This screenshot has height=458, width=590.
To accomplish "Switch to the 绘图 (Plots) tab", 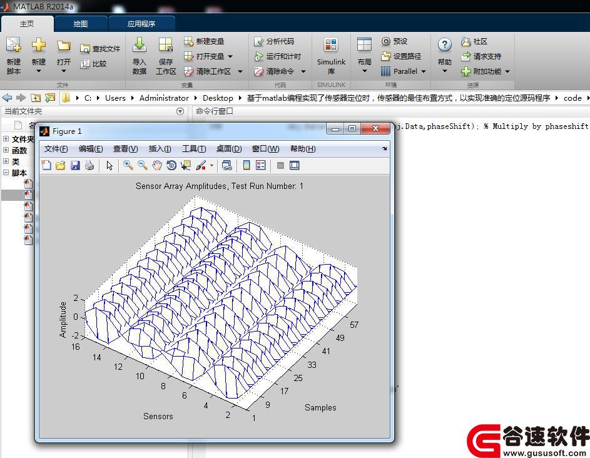I will pyautogui.click(x=81, y=24).
